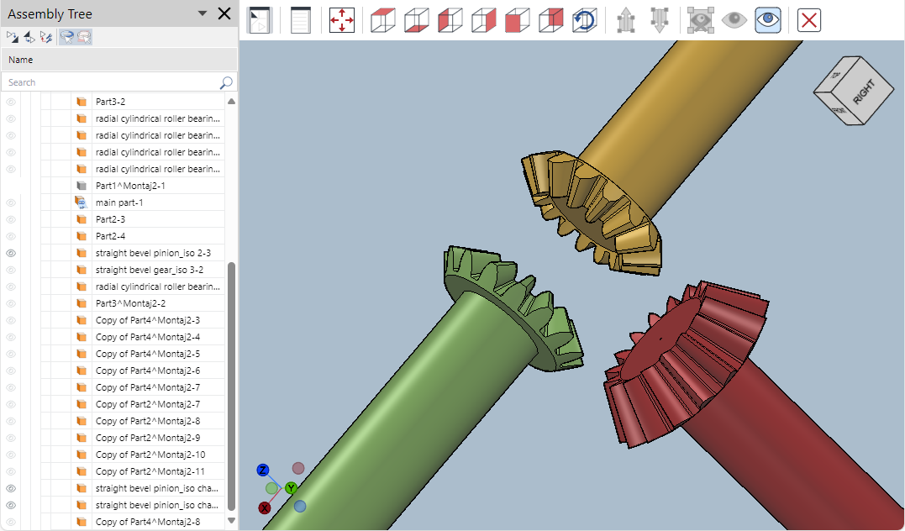Image resolution: width=905 pixels, height=531 pixels.
Task: Click the reset view rotation cube icon
Action: pyautogui.click(x=584, y=20)
